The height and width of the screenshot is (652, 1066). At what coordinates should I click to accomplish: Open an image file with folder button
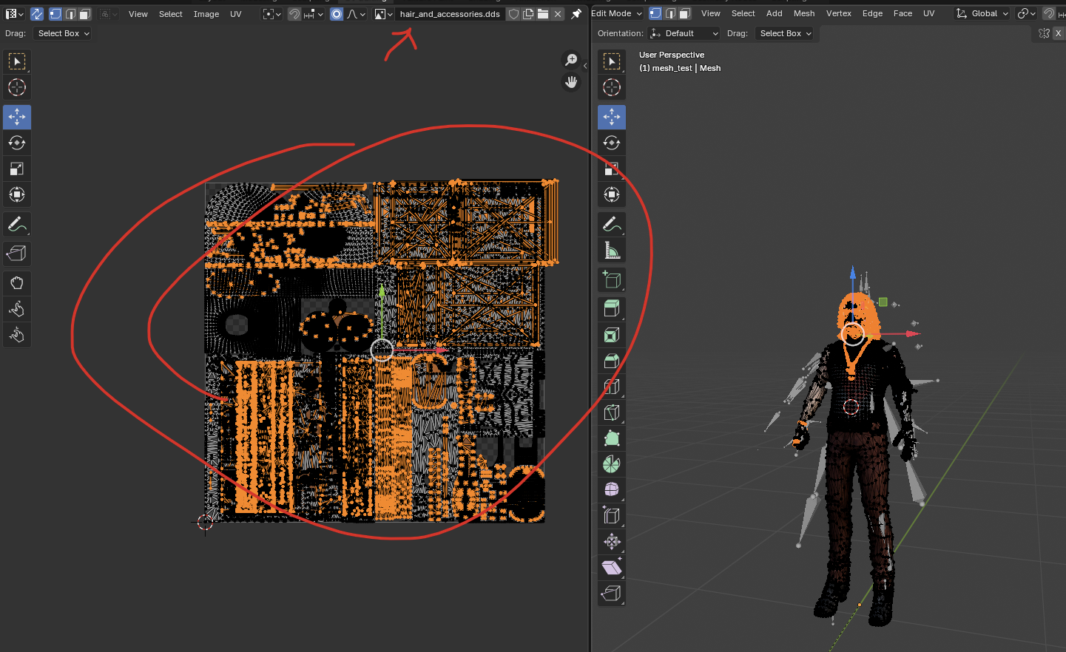pyautogui.click(x=543, y=14)
